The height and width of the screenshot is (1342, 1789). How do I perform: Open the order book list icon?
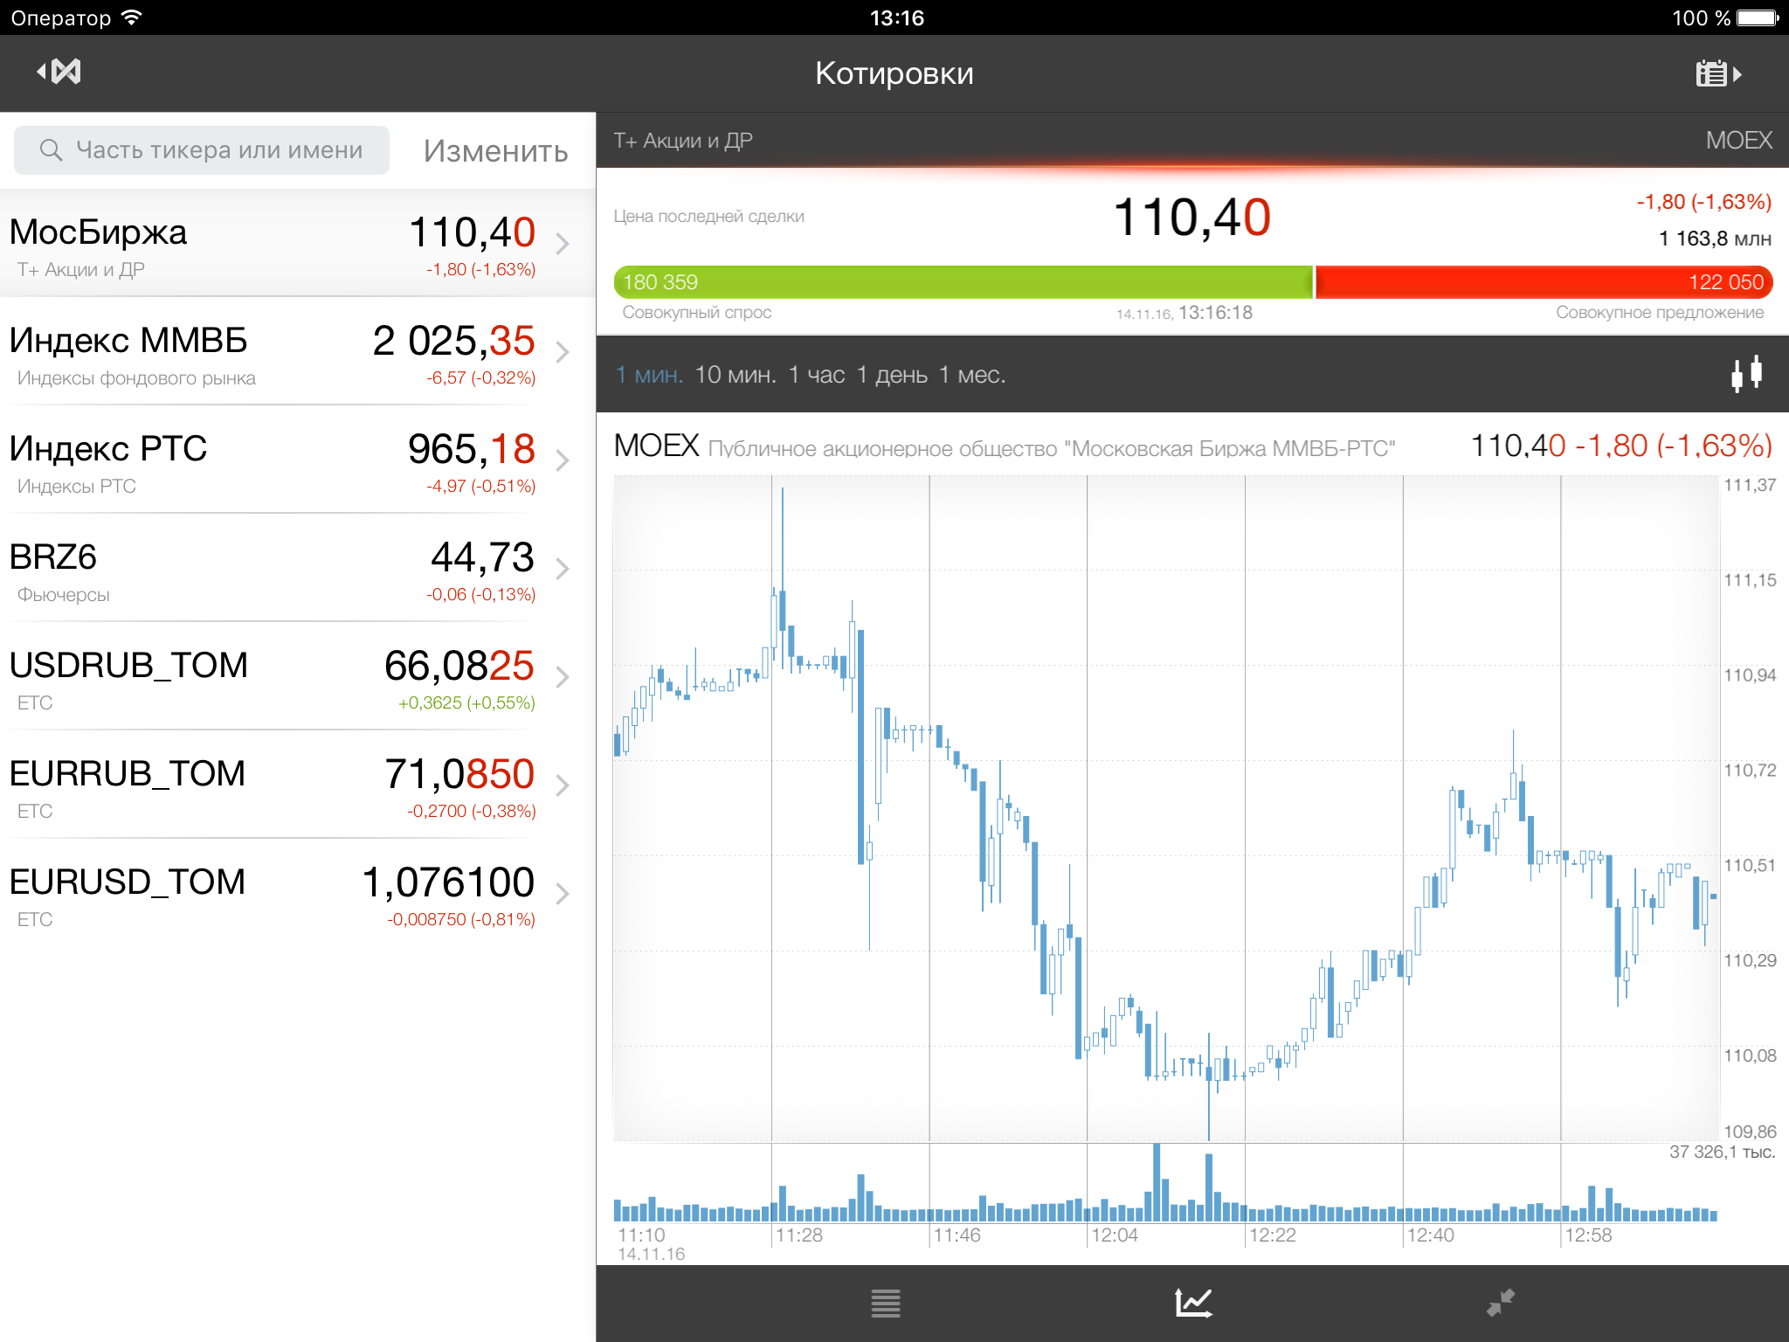pyautogui.click(x=885, y=1303)
